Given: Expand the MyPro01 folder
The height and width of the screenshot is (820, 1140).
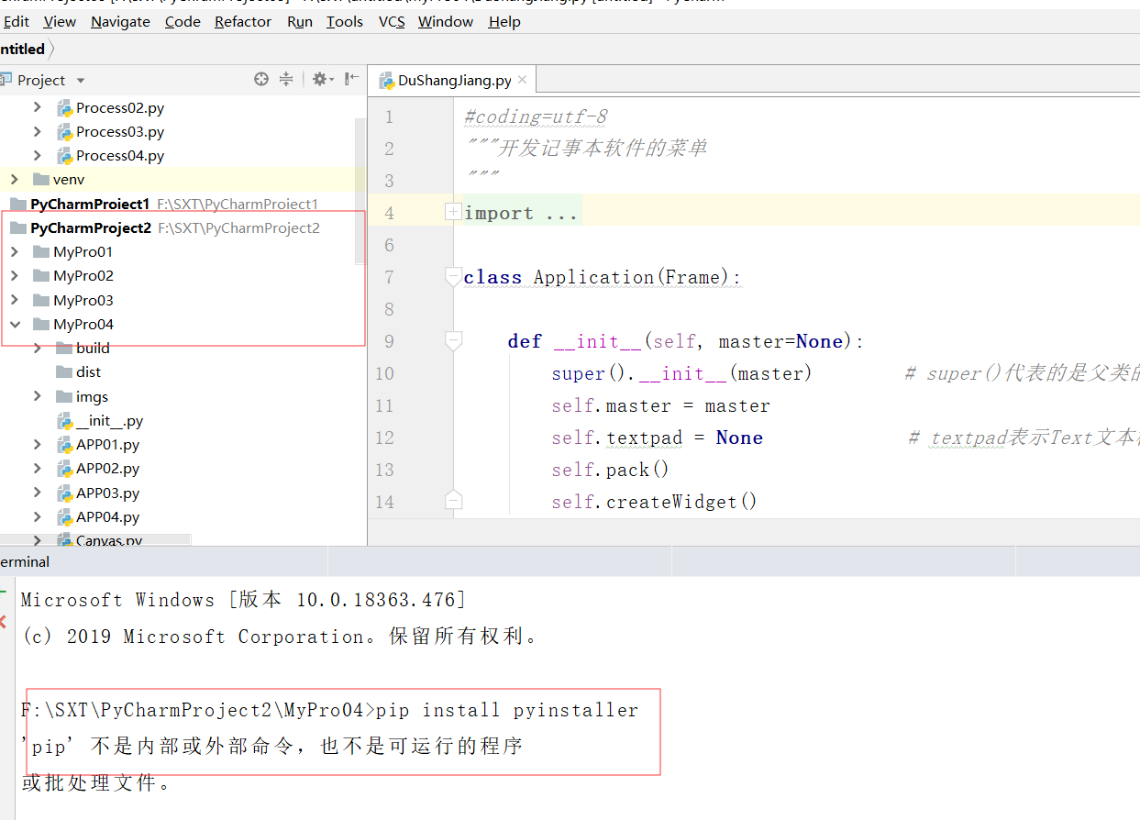Looking at the screenshot, I should [x=15, y=251].
